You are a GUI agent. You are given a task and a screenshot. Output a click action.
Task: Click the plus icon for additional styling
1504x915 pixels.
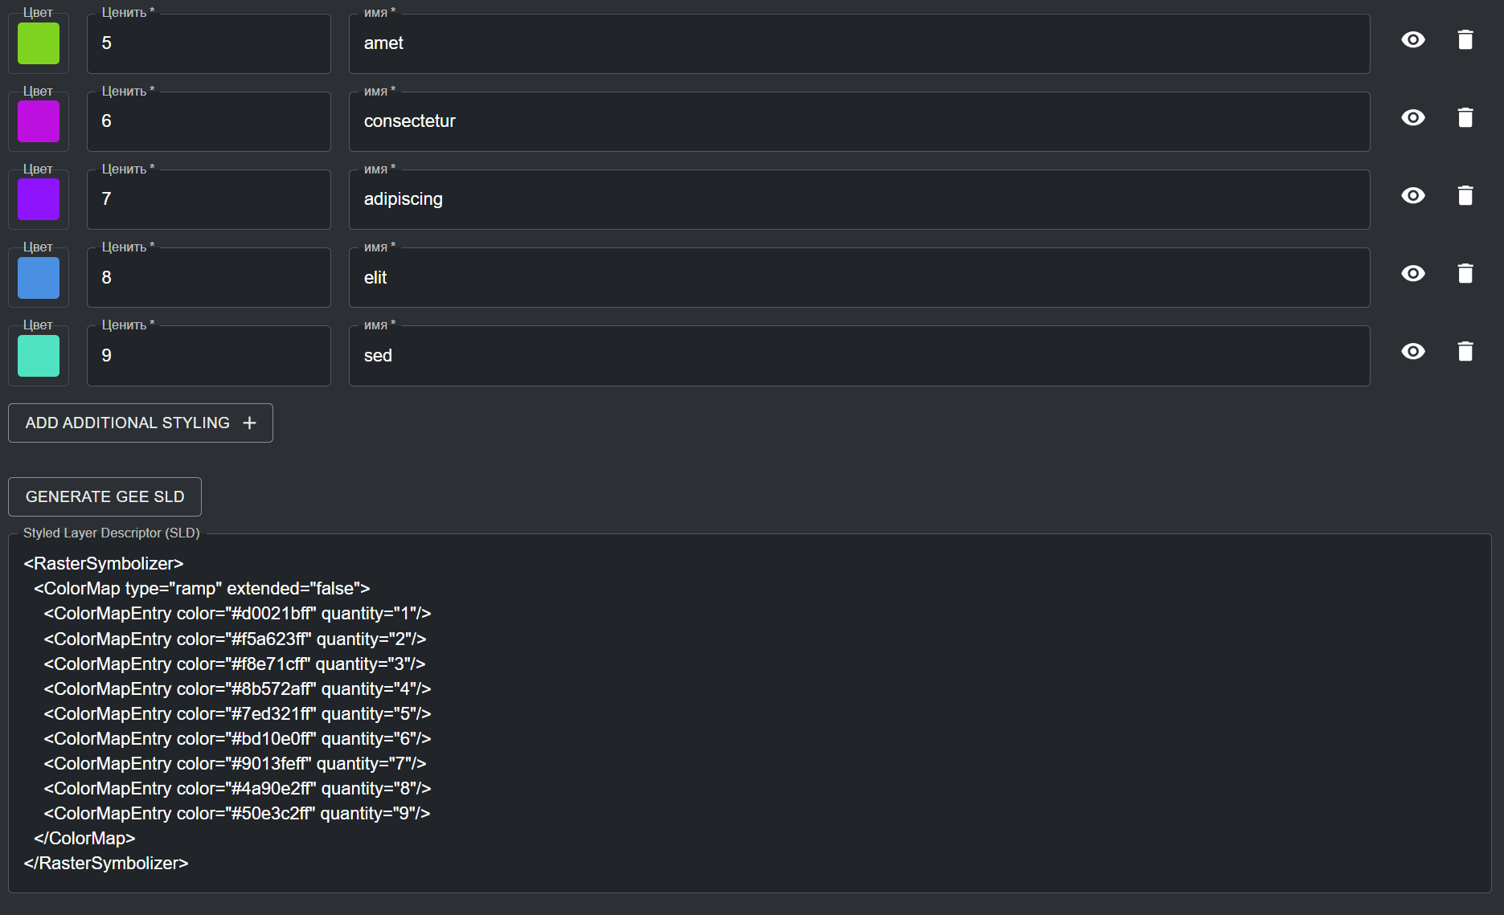(x=250, y=423)
